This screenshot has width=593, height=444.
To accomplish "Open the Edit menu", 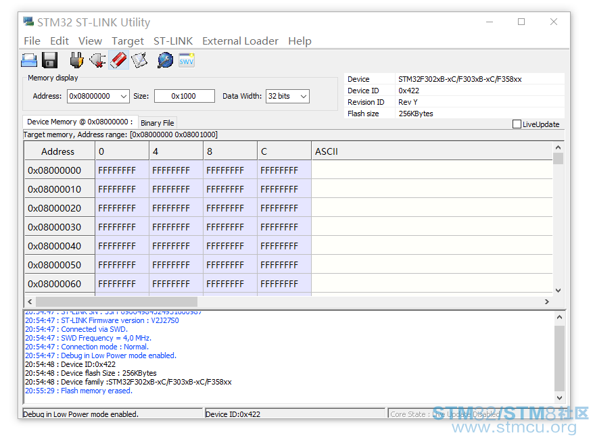I will [x=60, y=41].
